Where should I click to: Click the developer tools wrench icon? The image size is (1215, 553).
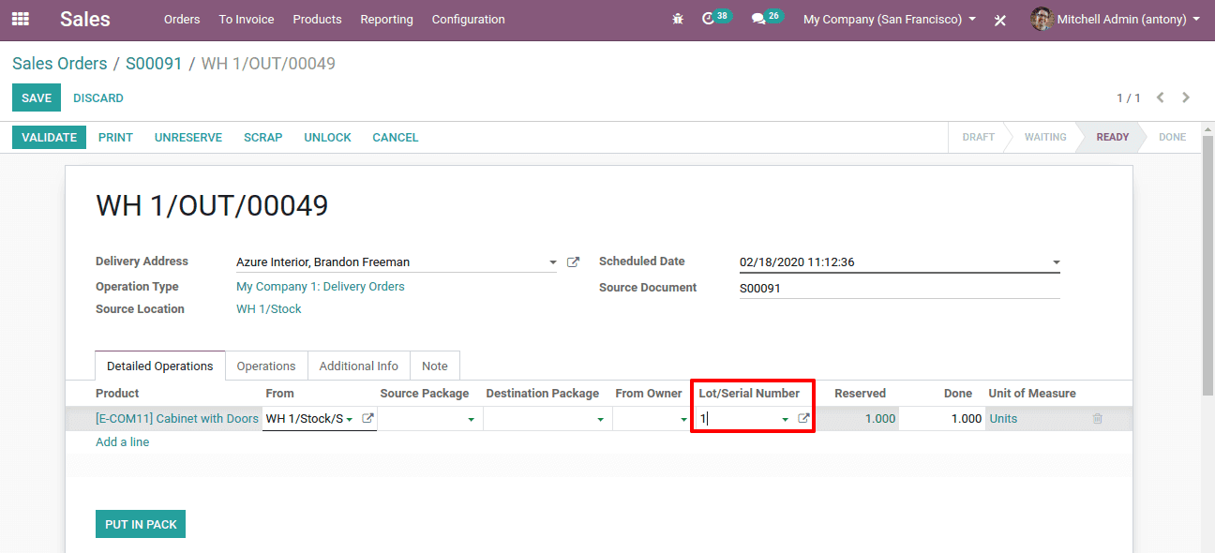click(x=1000, y=20)
